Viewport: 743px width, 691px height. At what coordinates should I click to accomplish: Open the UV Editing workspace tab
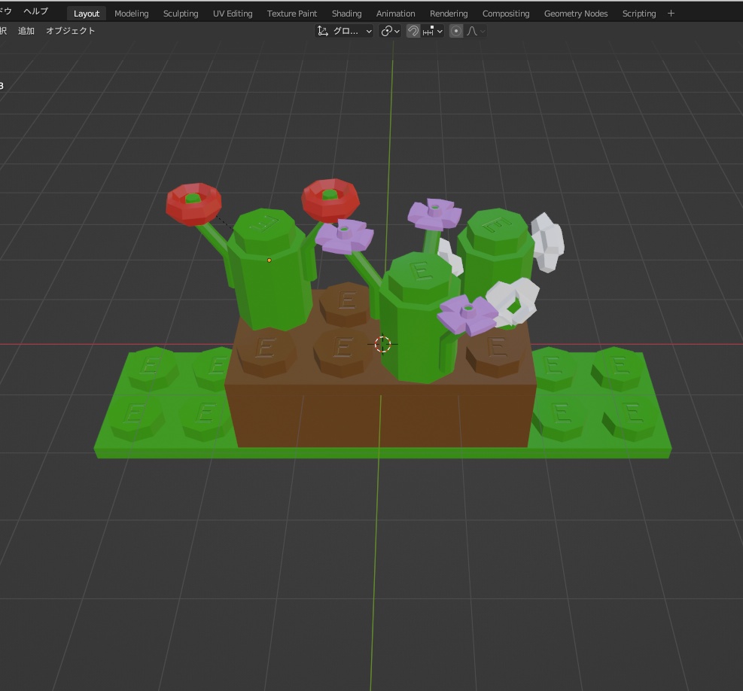coord(233,14)
